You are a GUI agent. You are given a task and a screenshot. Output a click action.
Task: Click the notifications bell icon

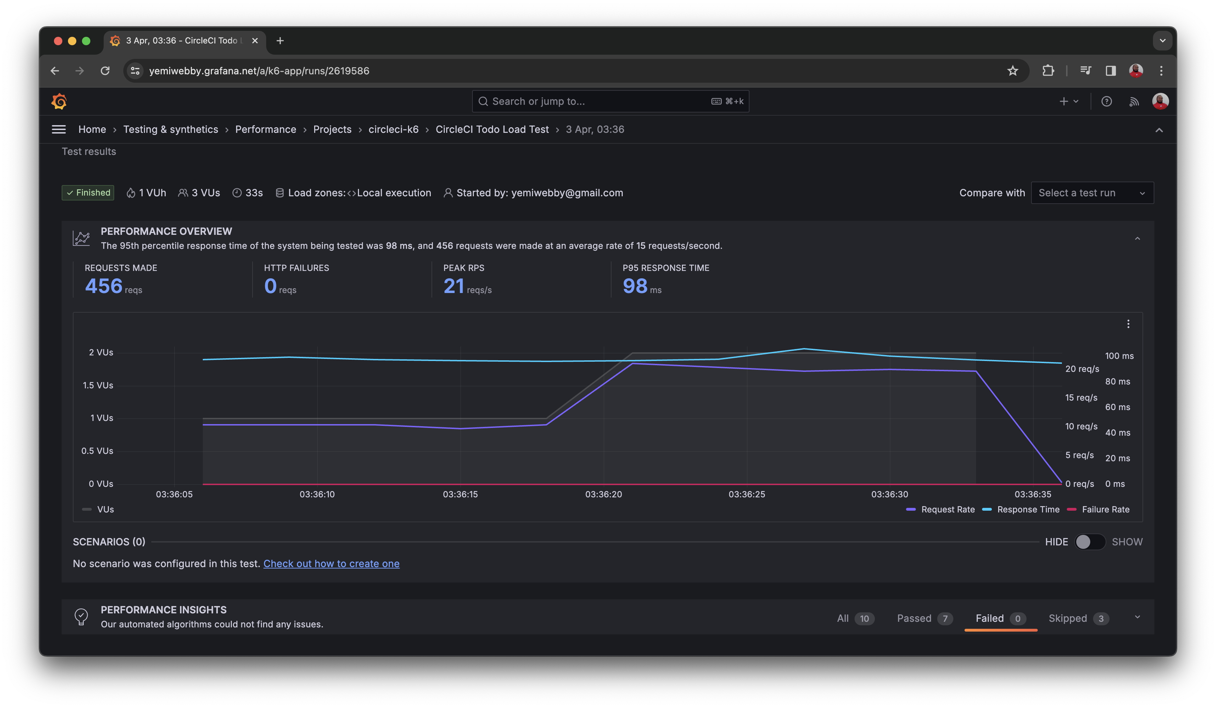[1134, 101]
